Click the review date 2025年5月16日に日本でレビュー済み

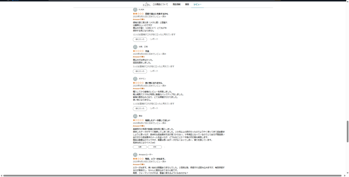(149, 86)
